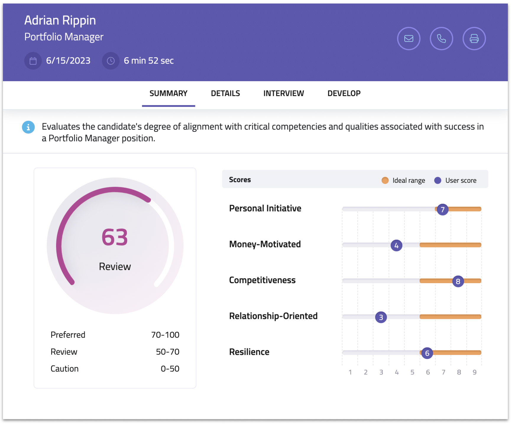This screenshot has height=424, width=512.
Task: Click the Money-Motivated score marker 4
Action: point(396,245)
